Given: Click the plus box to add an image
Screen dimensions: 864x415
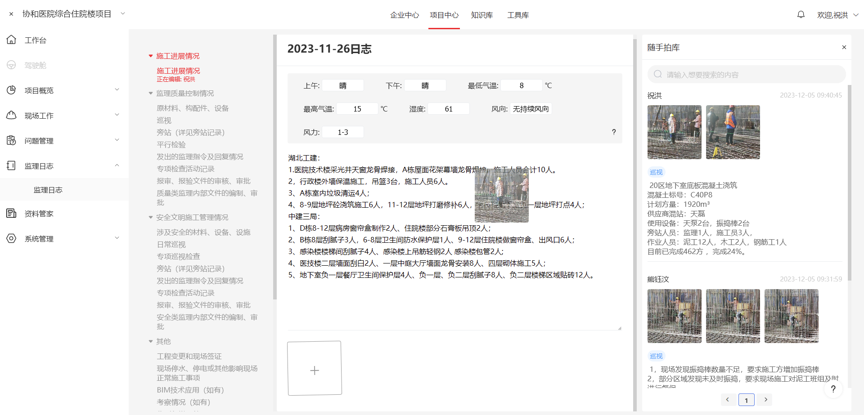Looking at the screenshot, I should pyautogui.click(x=315, y=368).
